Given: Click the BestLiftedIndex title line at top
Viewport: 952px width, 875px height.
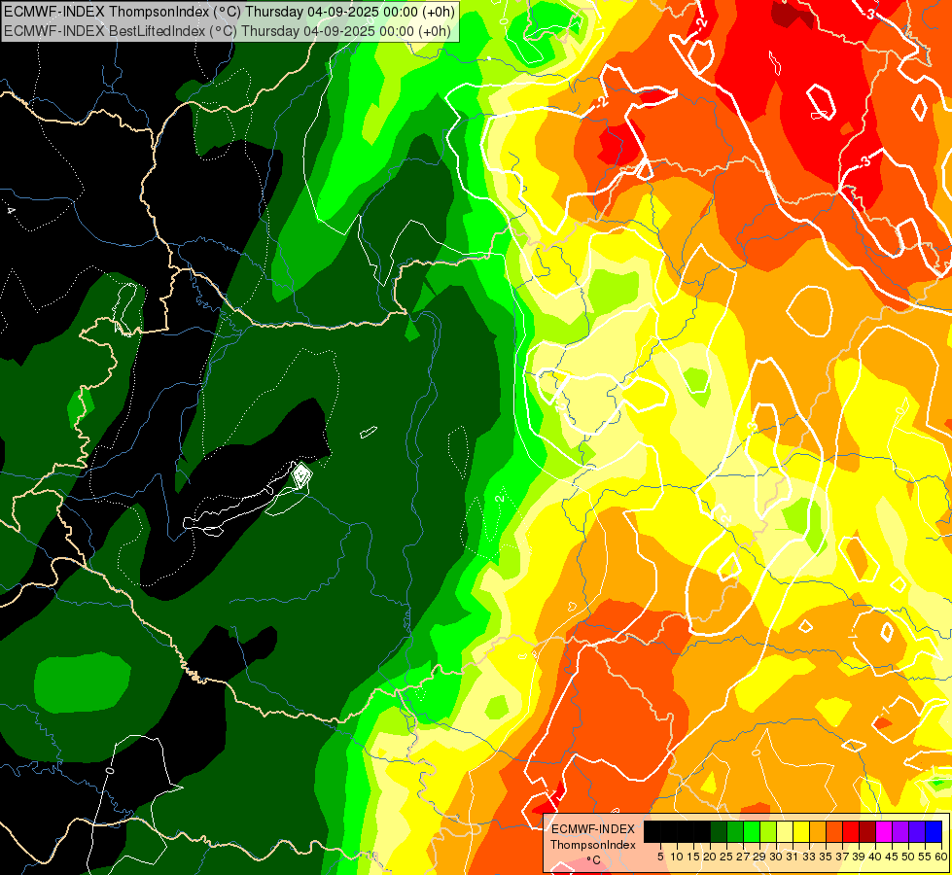Looking at the screenshot, I should pos(228,31).
